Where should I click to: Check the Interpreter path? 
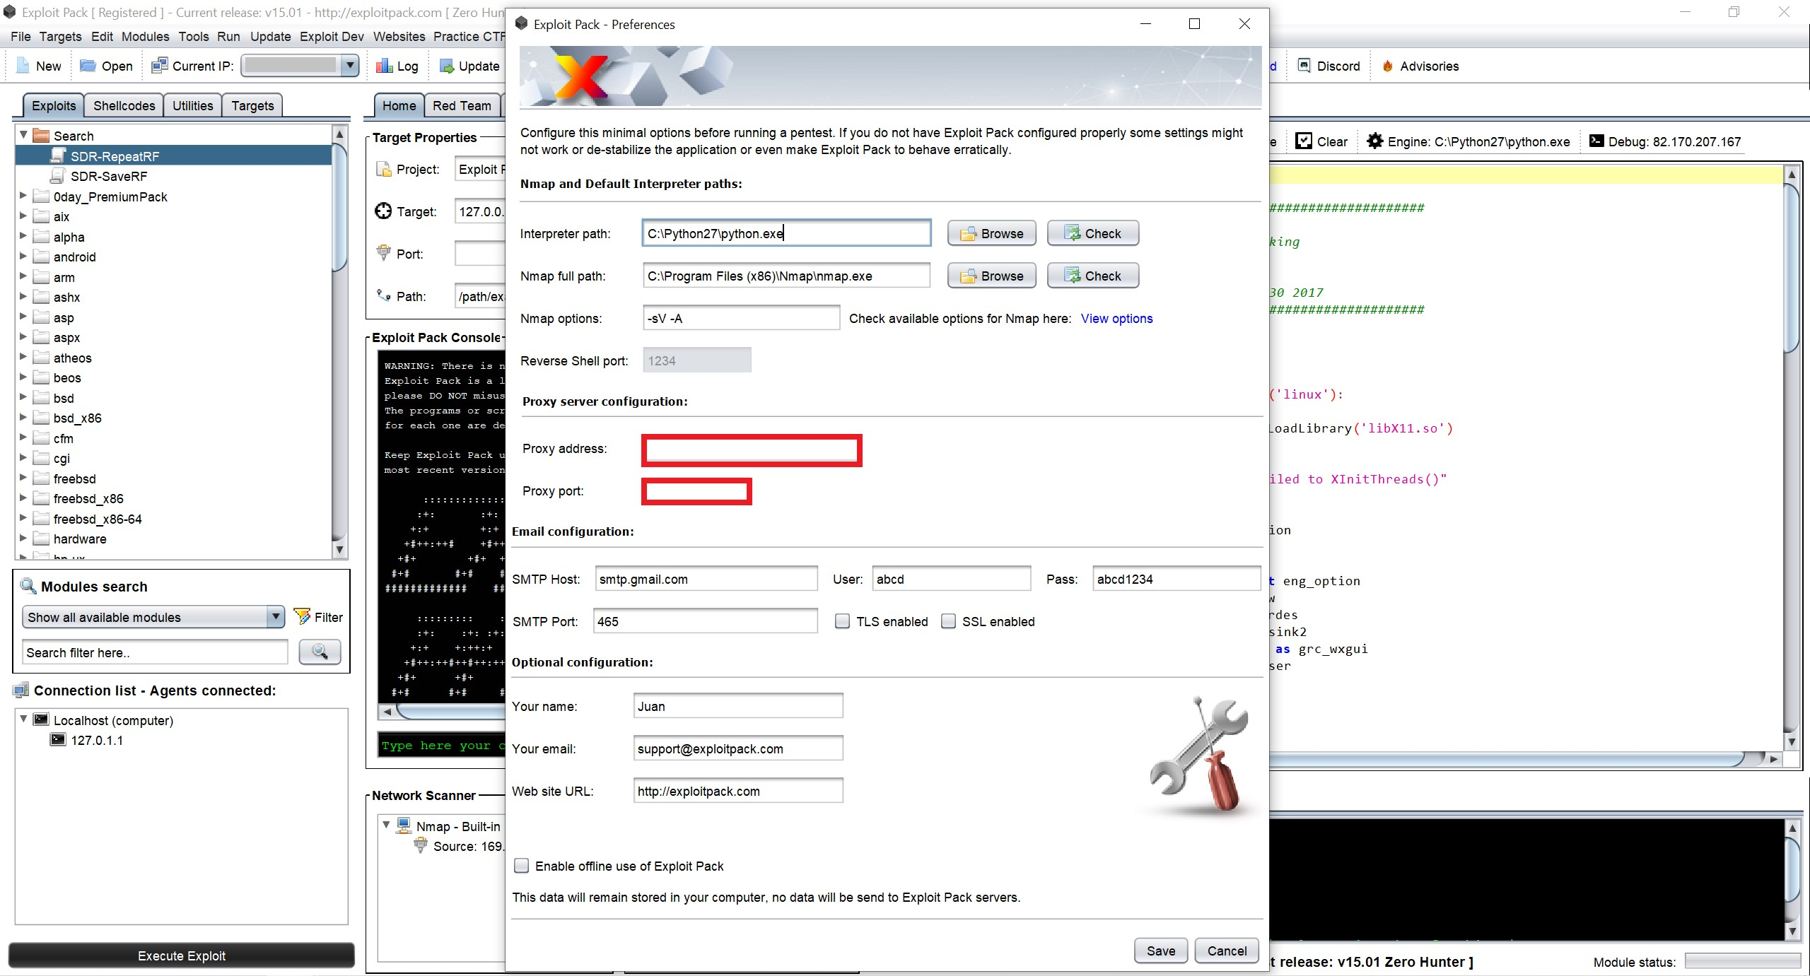pos(1092,233)
